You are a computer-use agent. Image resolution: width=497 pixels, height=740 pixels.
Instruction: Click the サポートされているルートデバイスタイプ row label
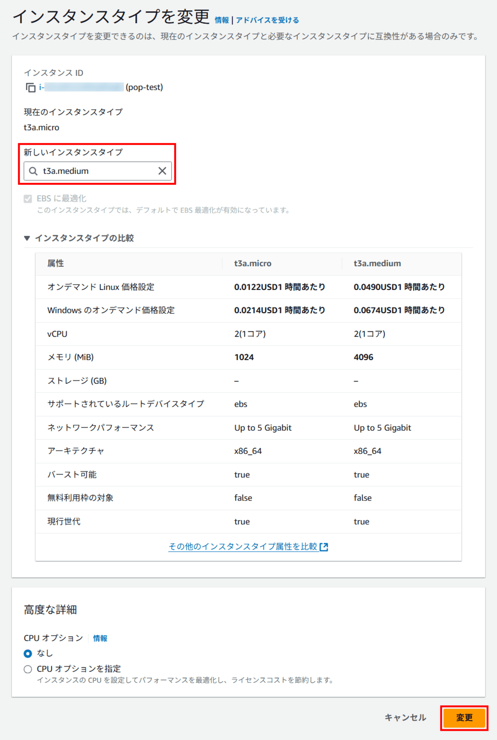coord(126,404)
